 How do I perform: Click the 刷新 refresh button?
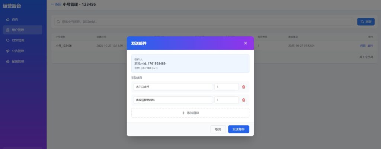click(x=366, y=22)
